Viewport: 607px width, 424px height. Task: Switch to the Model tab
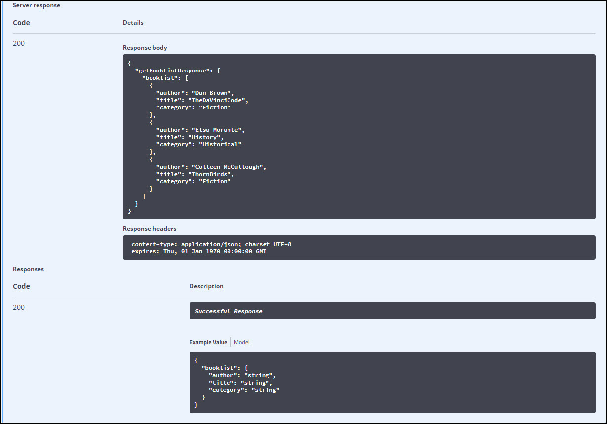click(x=242, y=342)
